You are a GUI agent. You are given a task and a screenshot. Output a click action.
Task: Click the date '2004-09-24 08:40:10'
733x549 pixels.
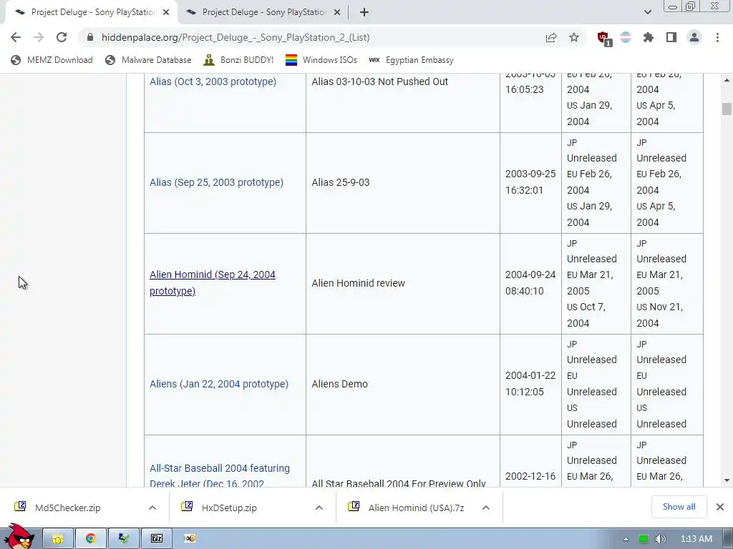click(530, 283)
